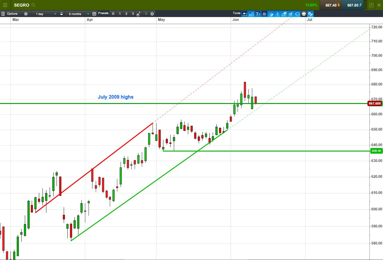Viewport: 383px width, 260px height.
Task: Open the calendar date picker icon
Action: pos(94,14)
